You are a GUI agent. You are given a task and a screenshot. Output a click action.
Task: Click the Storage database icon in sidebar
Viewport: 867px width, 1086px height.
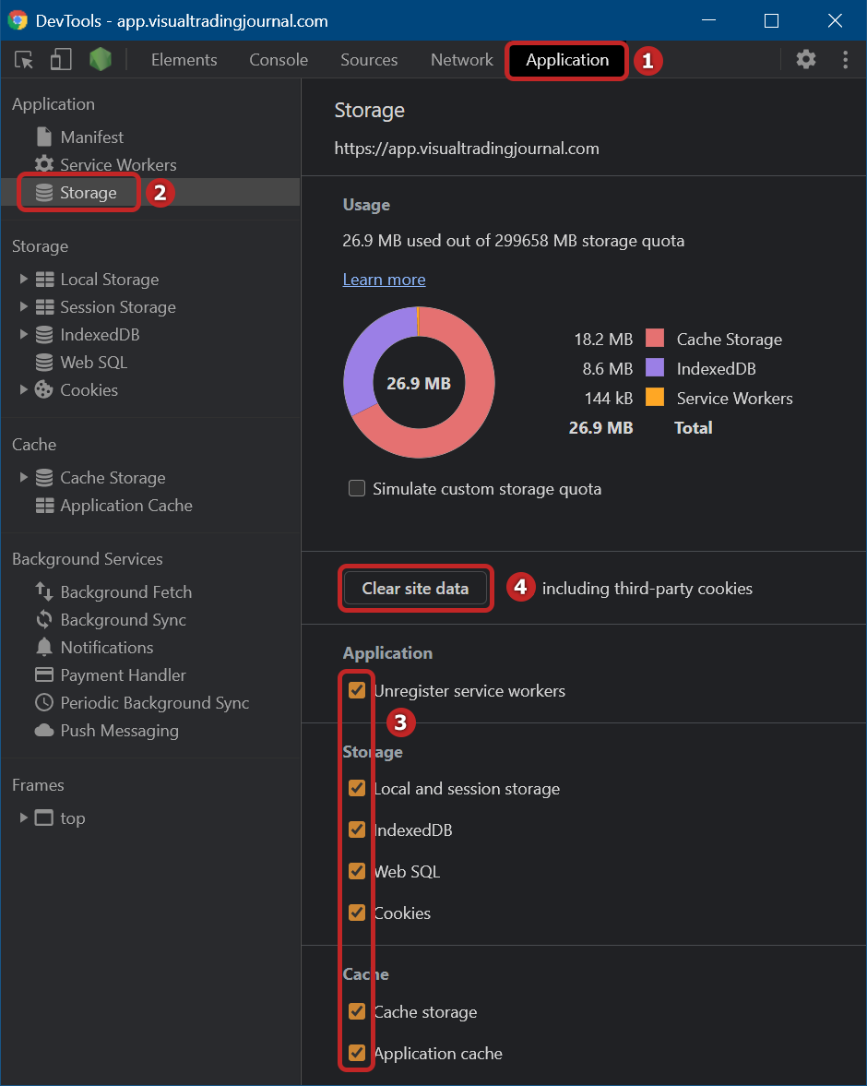[44, 193]
